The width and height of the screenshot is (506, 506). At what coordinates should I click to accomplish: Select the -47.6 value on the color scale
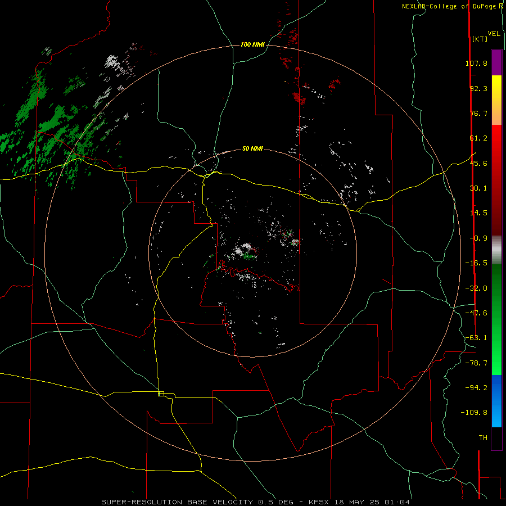tap(476, 313)
